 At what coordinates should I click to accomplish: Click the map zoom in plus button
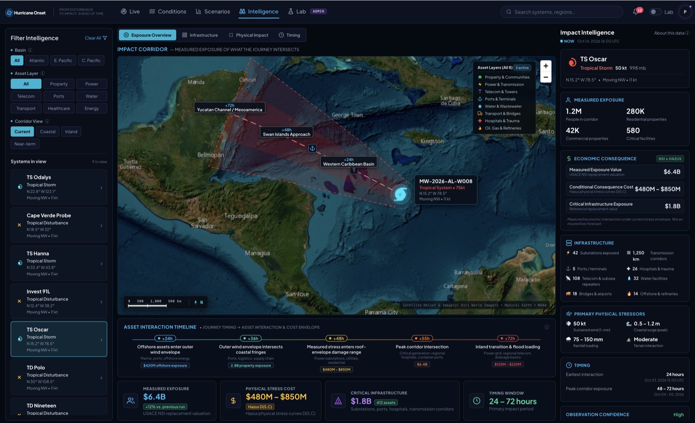(546, 66)
